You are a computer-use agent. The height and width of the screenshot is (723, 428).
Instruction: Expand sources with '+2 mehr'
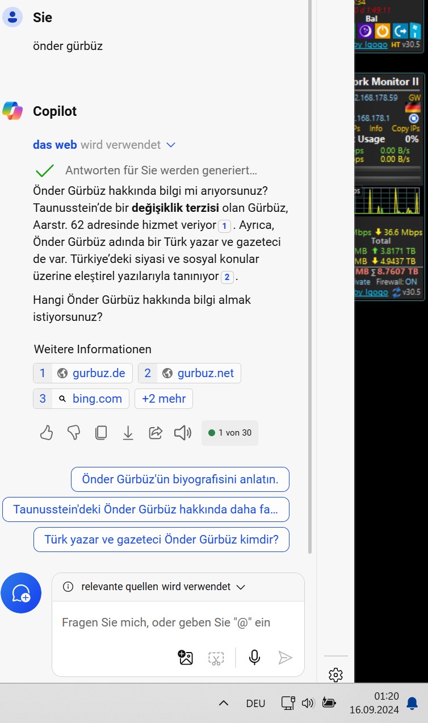[163, 399]
